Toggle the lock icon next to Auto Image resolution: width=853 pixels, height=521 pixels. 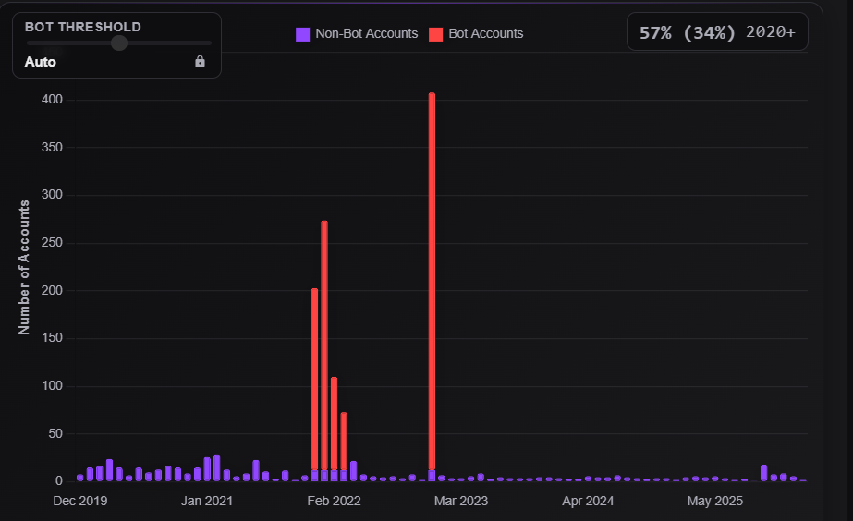[x=201, y=62]
